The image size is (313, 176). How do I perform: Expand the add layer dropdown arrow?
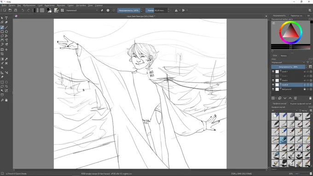(276, 98)
